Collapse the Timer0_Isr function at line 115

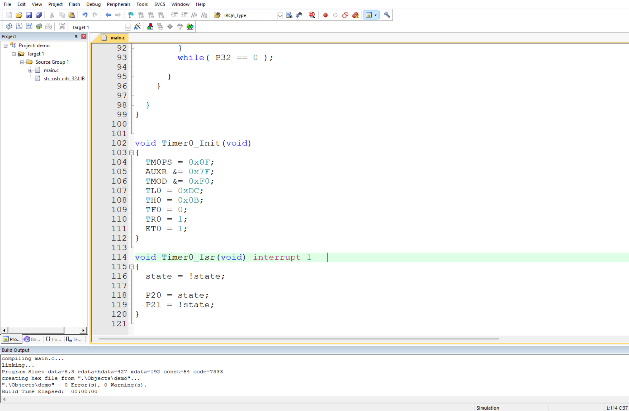point(132,267)
